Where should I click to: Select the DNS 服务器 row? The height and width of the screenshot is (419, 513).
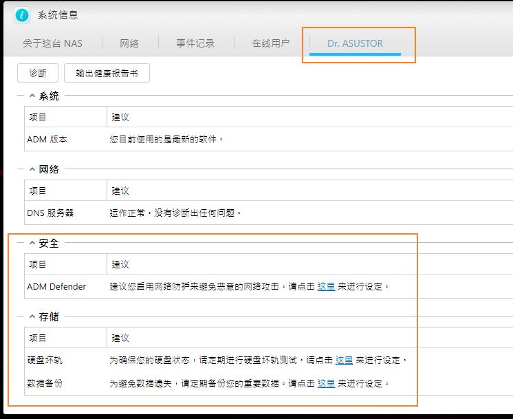[x=269, y=213]
